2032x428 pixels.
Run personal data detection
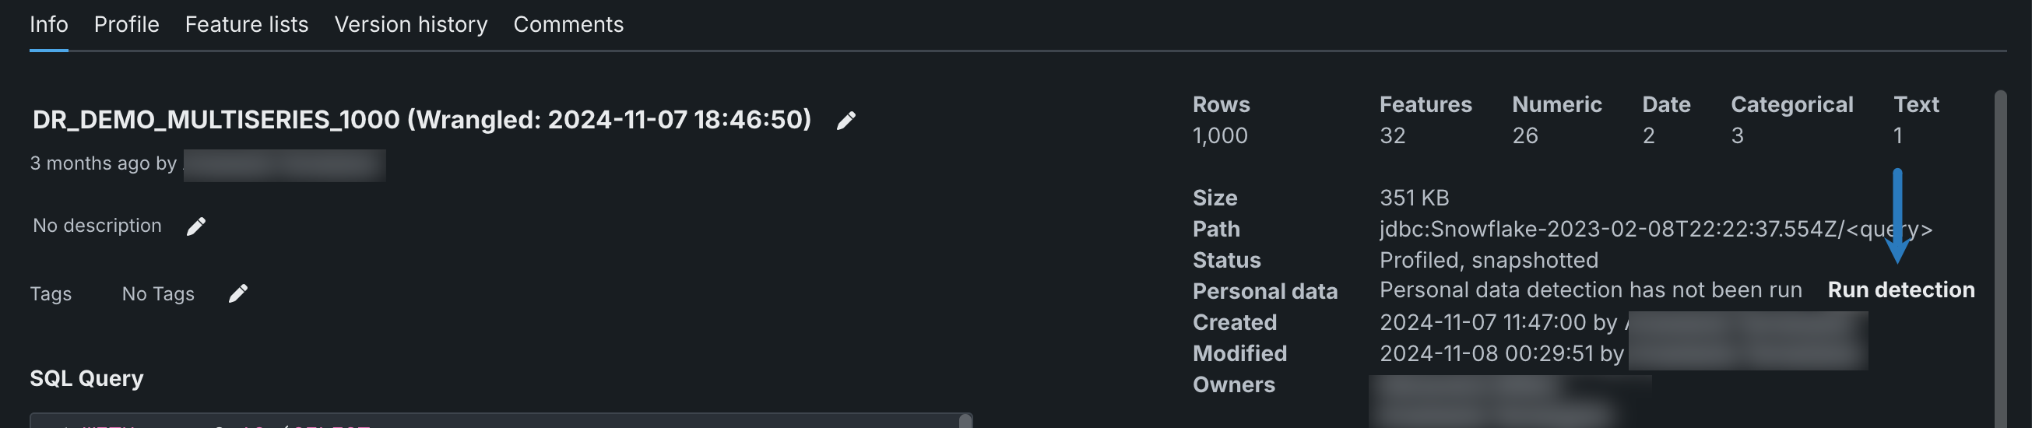coord(1900,290)
